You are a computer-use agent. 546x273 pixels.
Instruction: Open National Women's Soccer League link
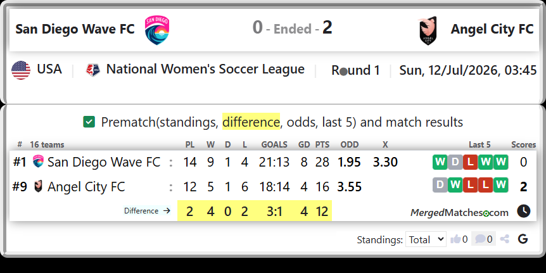pos(205,69)
